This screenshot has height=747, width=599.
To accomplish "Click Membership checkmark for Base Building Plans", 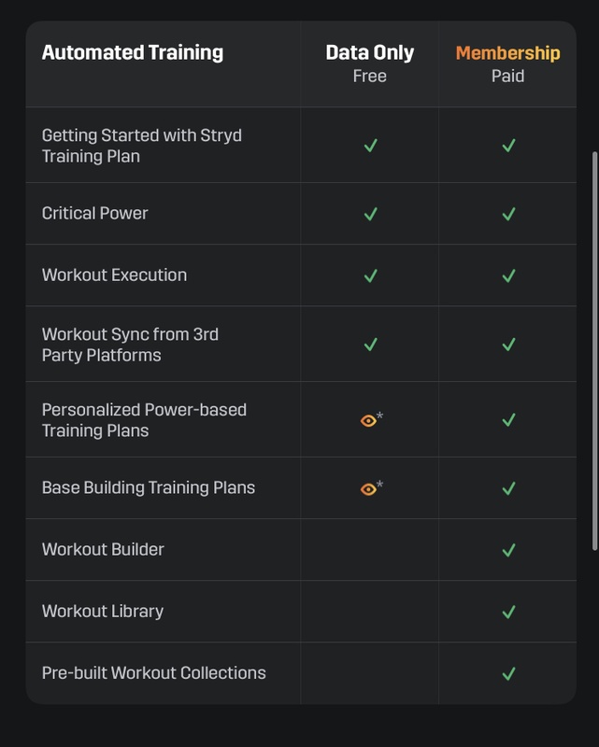I will (x=508, y=488).
